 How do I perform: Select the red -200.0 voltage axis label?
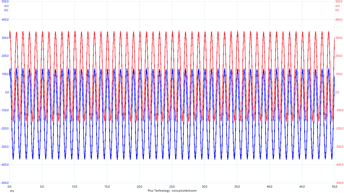coord(340,128)
